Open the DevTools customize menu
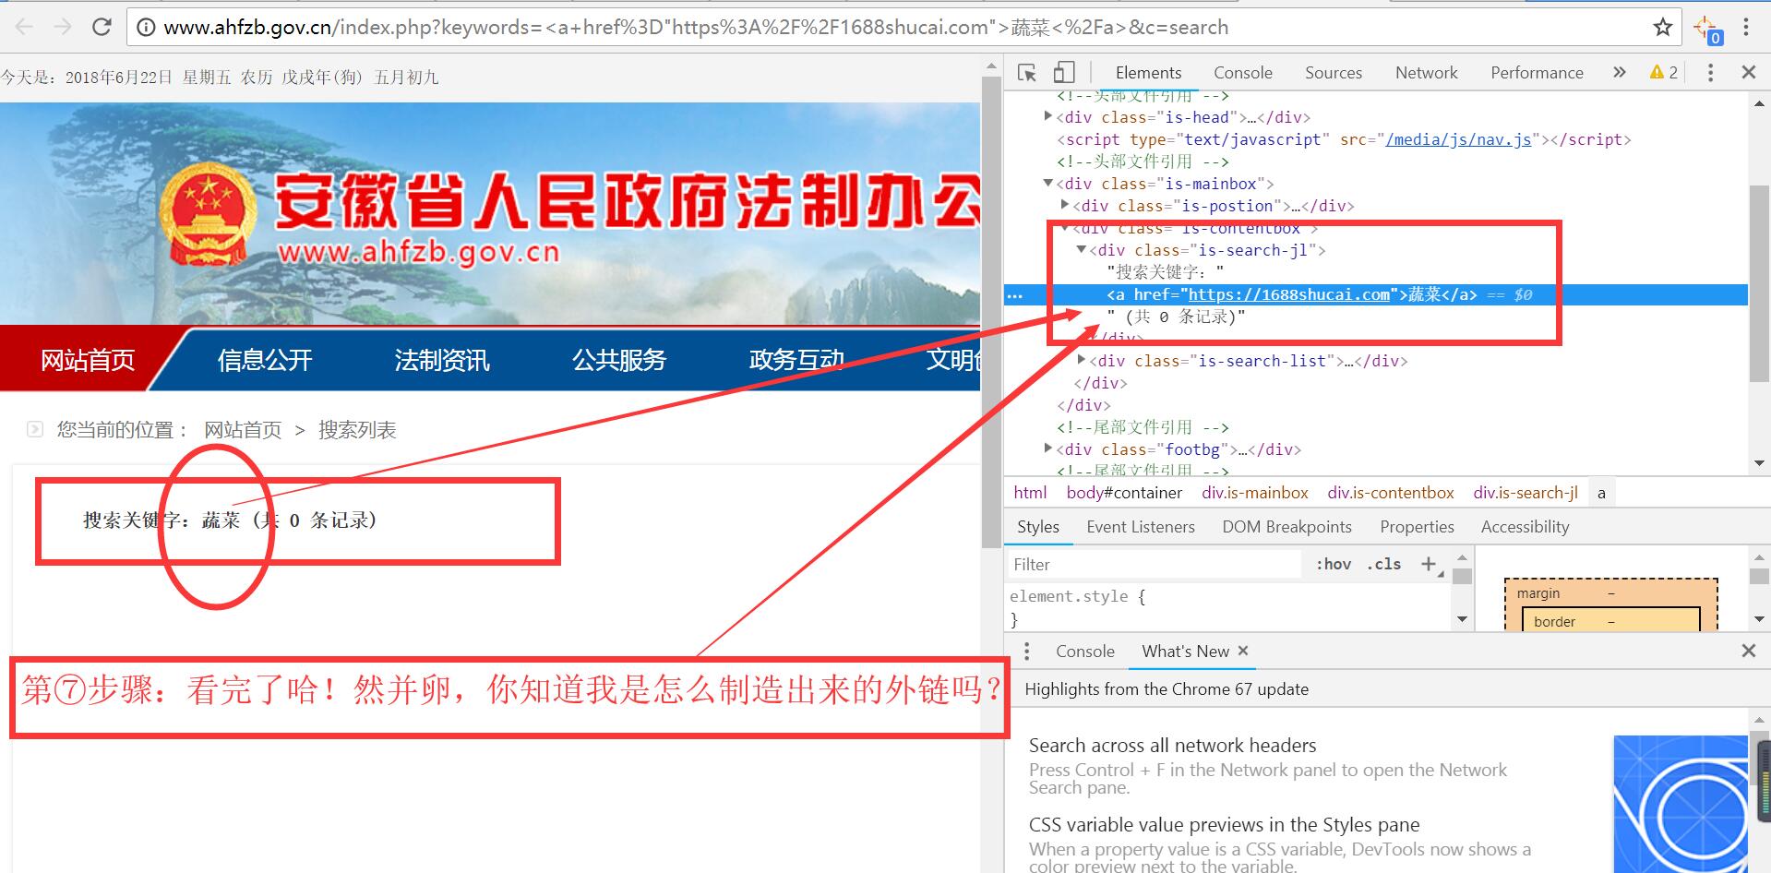This screenshot has height=873, width=1771. coord(1710,73)
